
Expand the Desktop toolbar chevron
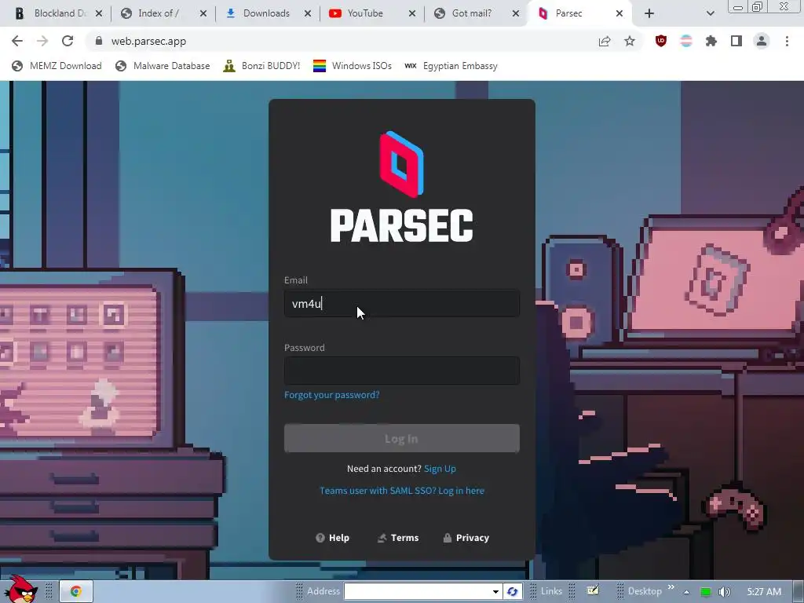pos(671,587)
